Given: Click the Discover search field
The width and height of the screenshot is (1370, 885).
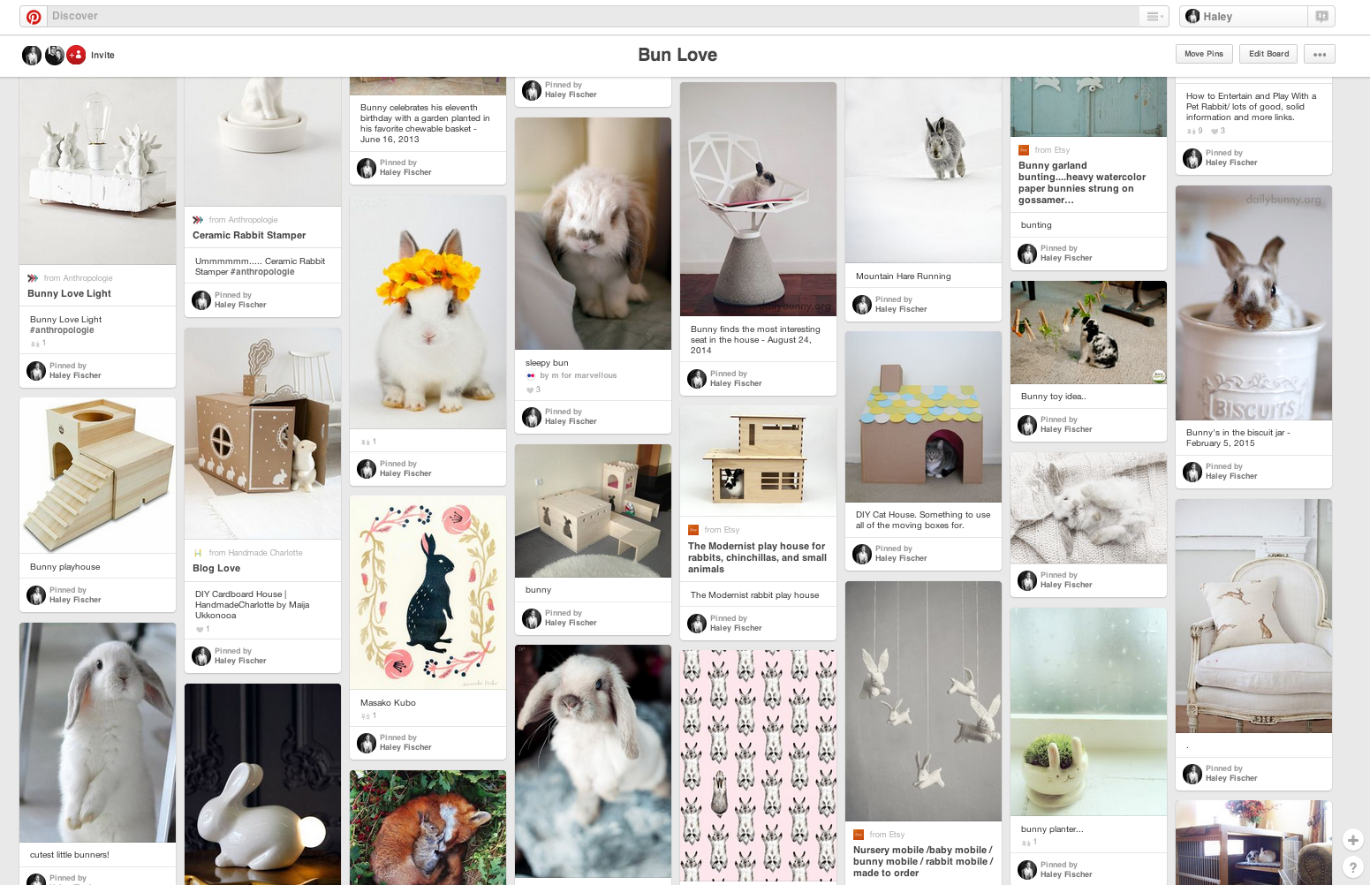Looking at the screenshot, I should [592, 16].
